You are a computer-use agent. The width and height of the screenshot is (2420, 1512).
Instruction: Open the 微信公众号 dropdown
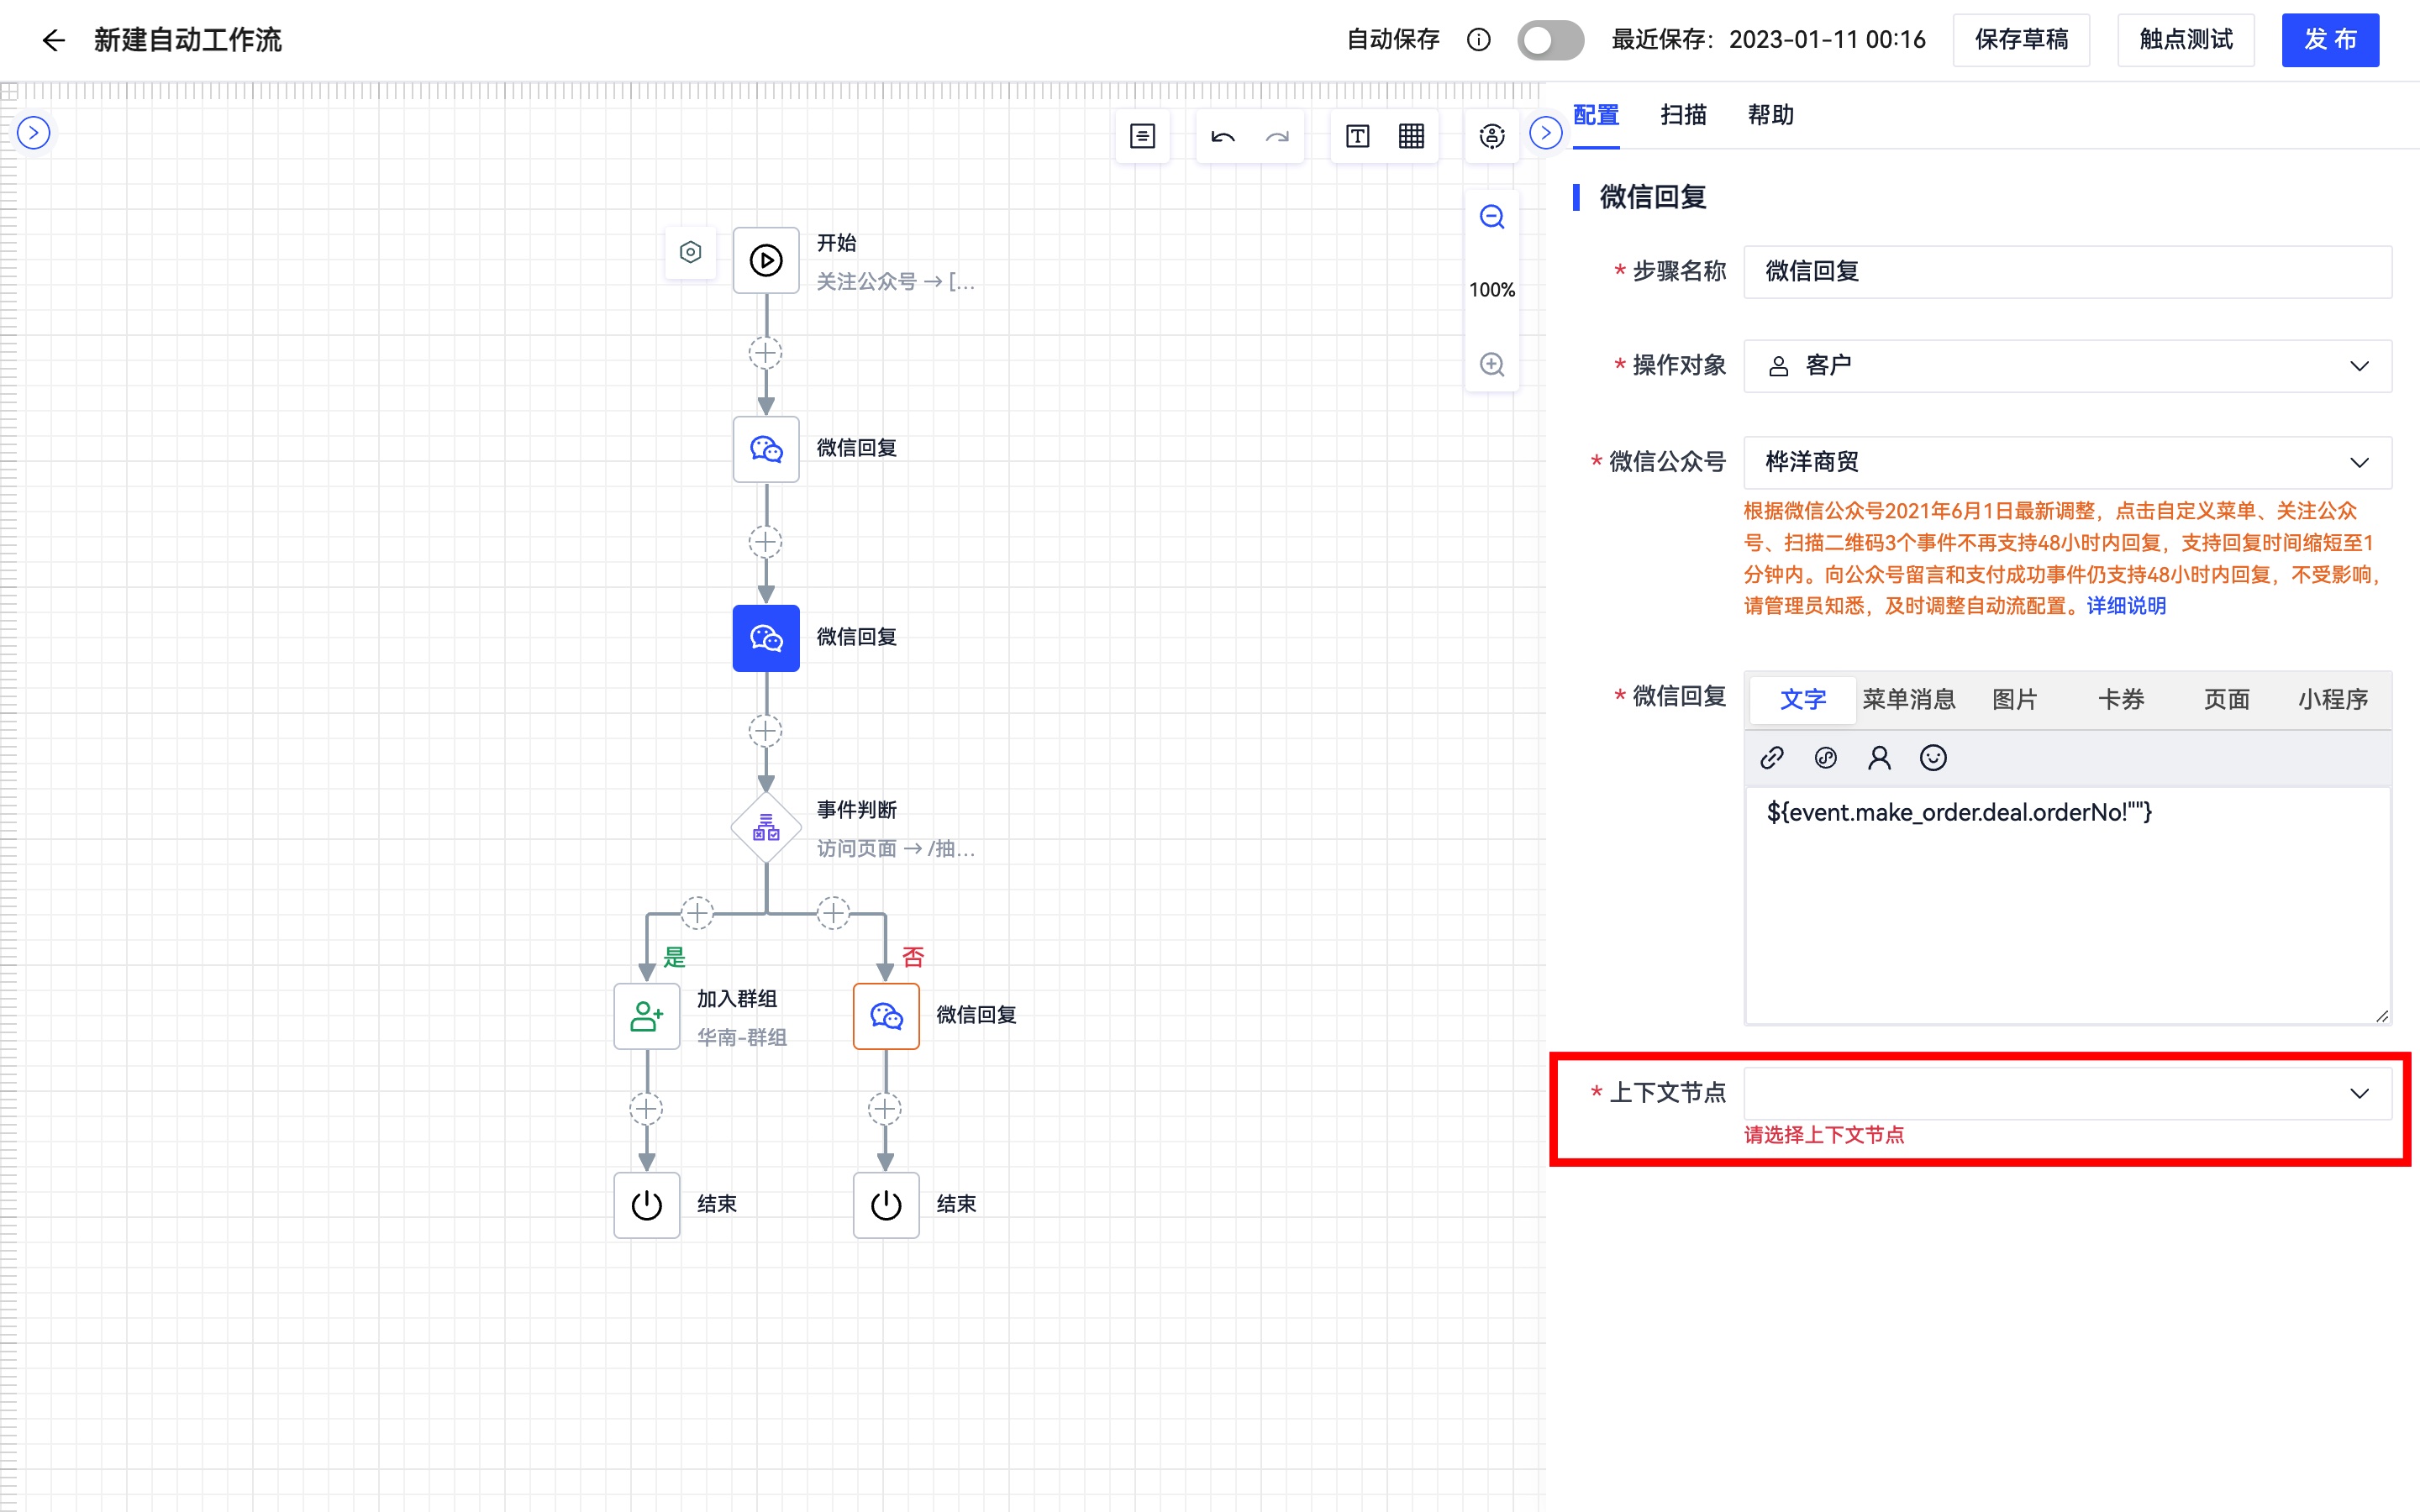[x=2067, y=462]
